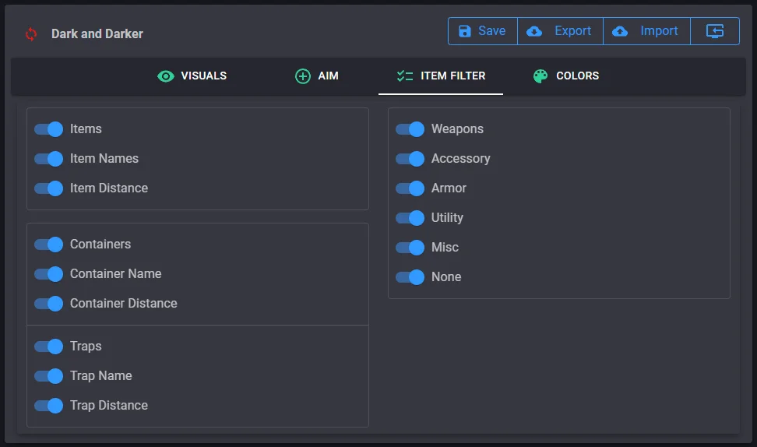Switch to the VISUALS tab label
The image size is (757, 447).
(203, 76)
